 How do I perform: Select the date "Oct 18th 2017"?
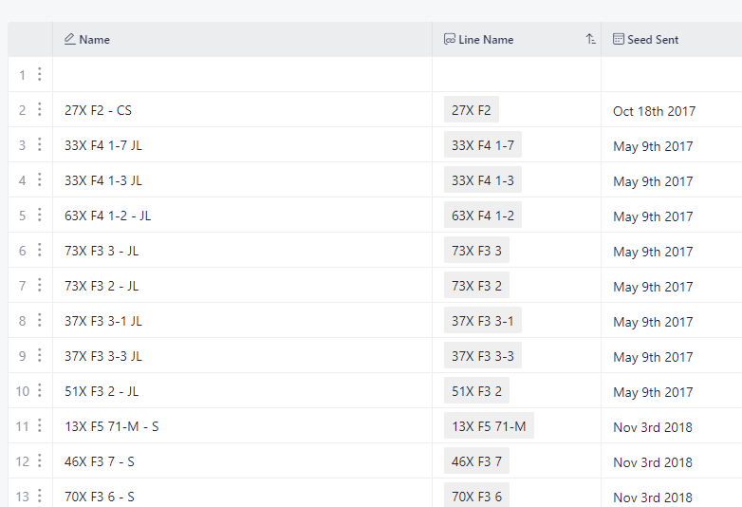(x=654, y=111)
